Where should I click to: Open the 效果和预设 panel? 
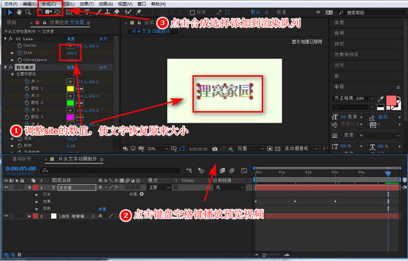coord(346,55)
